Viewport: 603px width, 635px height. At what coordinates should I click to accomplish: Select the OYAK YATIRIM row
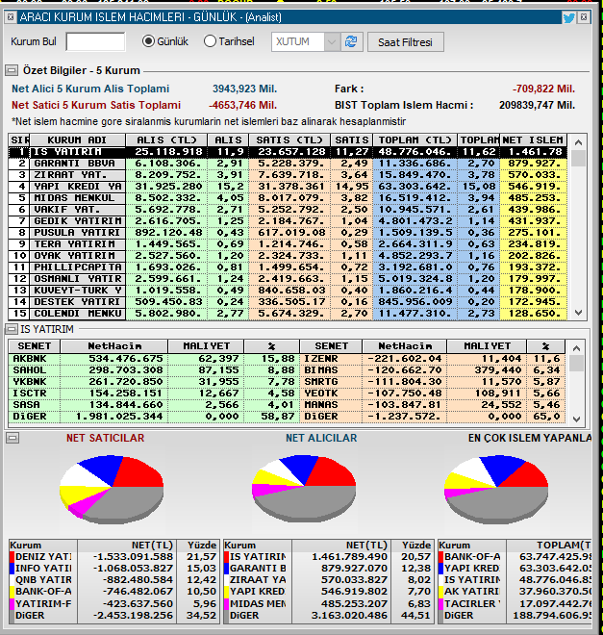point(288,256)
